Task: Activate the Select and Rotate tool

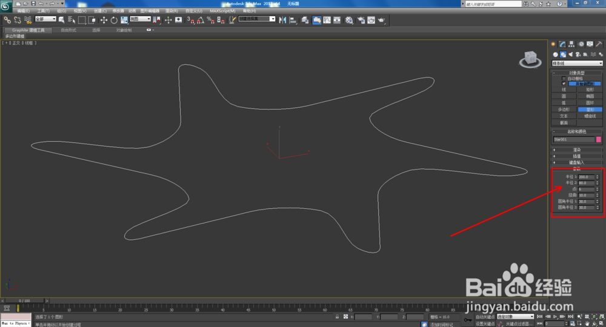Action: [x=114, y=20]
